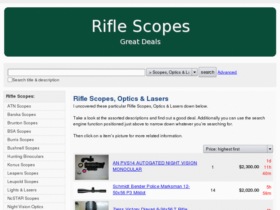Screen dimensions: 280x210
Task: Enable Search title & description checkbox
Action: (x=10, y=80)
